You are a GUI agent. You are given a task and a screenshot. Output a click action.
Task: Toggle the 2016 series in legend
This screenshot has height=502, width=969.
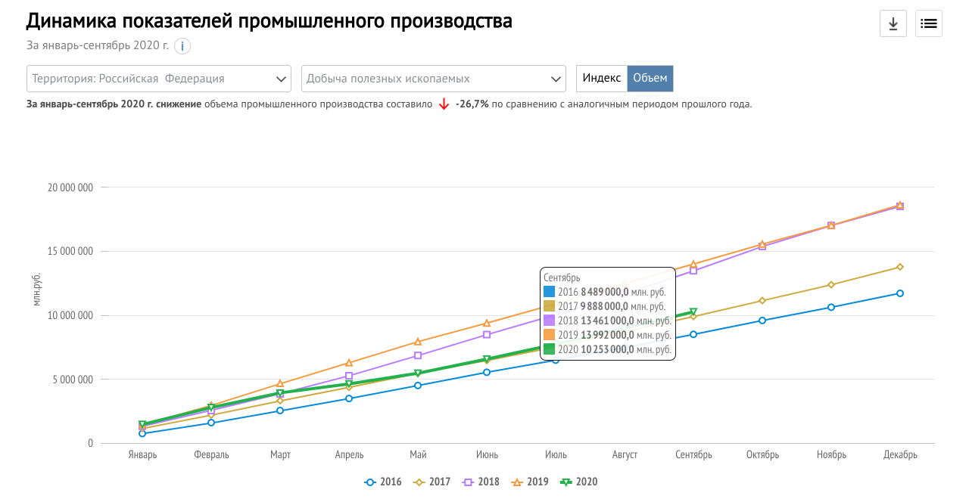(383, 482)
